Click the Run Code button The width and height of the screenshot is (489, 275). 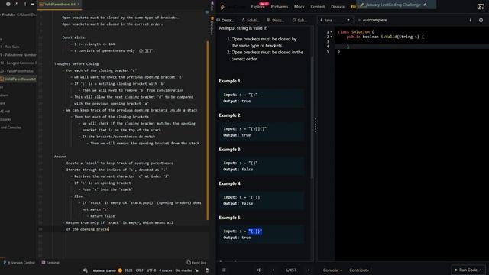coord(468,270)
